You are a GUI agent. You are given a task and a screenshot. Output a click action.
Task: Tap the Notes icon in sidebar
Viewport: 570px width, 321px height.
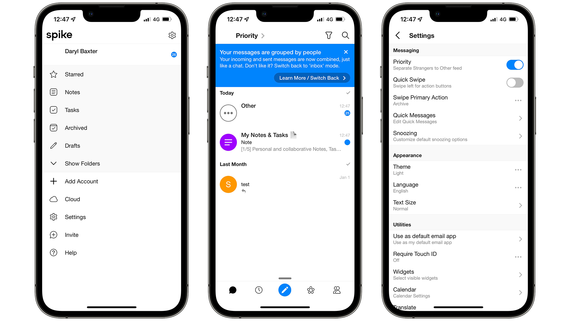(54, 92)
